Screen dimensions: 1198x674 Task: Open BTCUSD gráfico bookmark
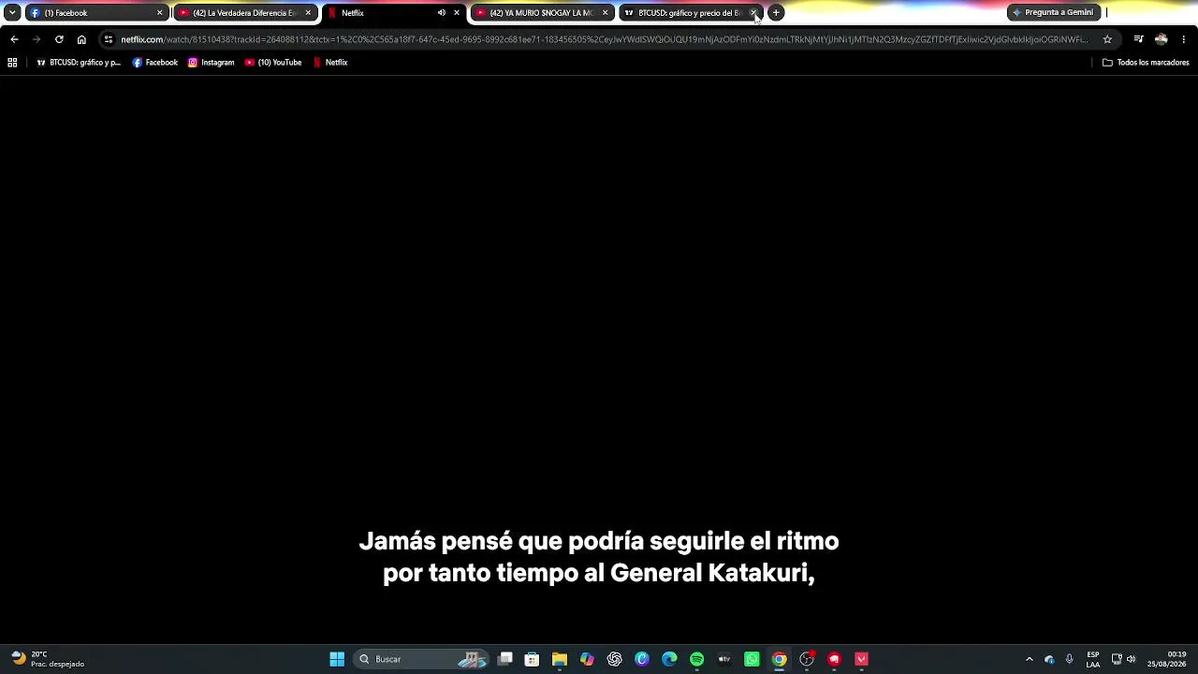[79, 63]
